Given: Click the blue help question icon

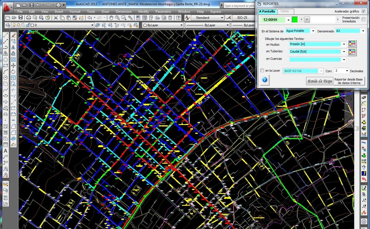Looking at the screenshot, I should coord(264,80).
